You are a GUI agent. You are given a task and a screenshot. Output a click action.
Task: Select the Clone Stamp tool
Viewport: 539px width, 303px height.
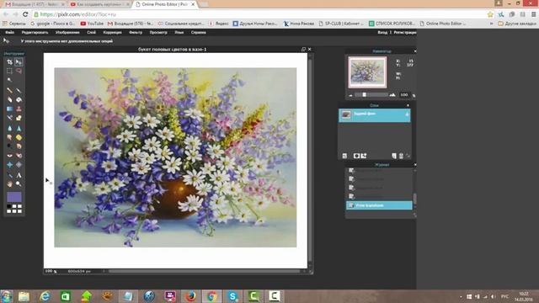pos(19,109)
